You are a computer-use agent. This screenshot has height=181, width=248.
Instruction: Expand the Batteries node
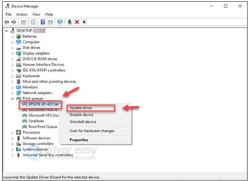[x=12, y=36]
